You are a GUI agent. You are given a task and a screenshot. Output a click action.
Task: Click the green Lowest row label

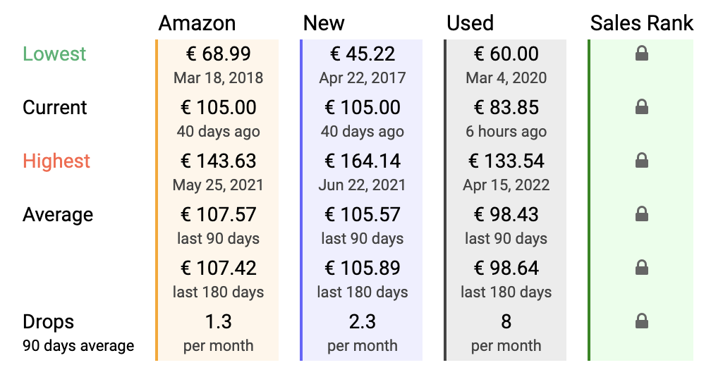click(54, 54)
